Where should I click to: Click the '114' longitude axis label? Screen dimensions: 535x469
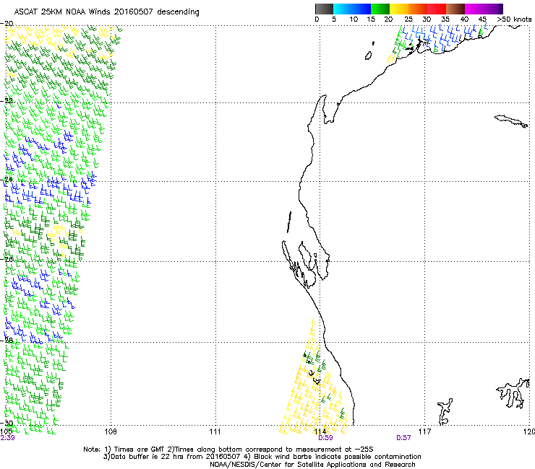(320, 431)
